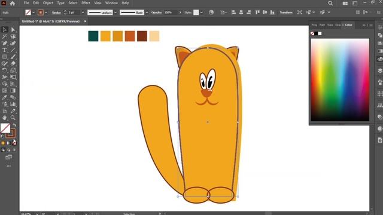This screenshot has height=215, width=383.
Task: Open the Object menu
Action: 48,3
